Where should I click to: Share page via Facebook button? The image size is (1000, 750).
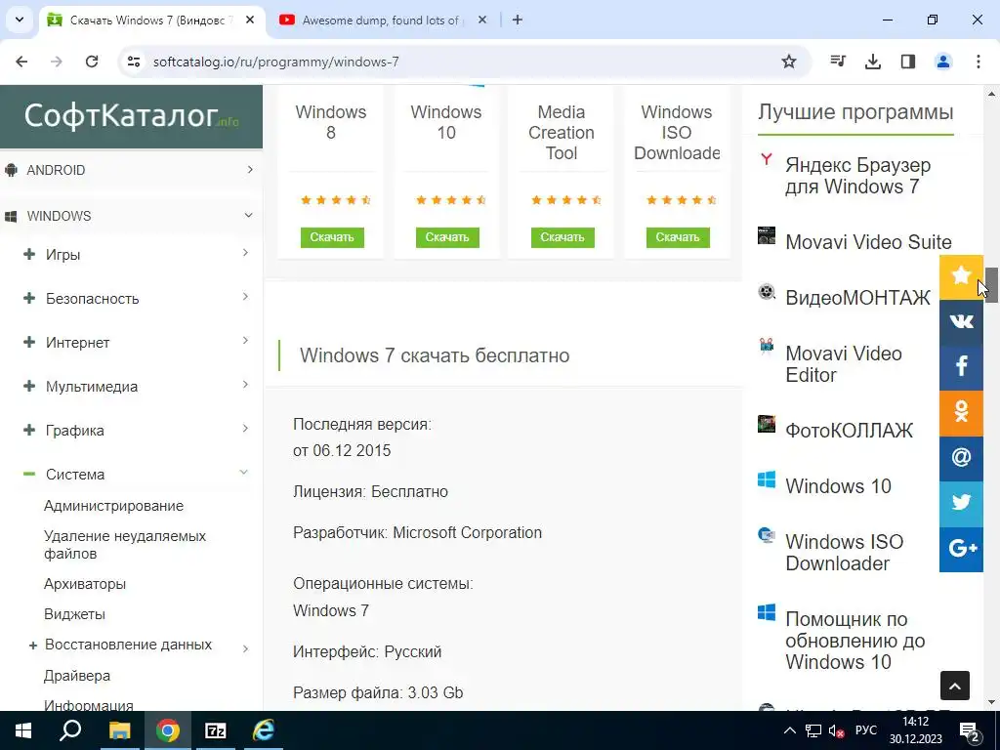(x=961, y=367)
